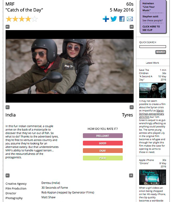Open Save The Children thumbnail image

152,90
